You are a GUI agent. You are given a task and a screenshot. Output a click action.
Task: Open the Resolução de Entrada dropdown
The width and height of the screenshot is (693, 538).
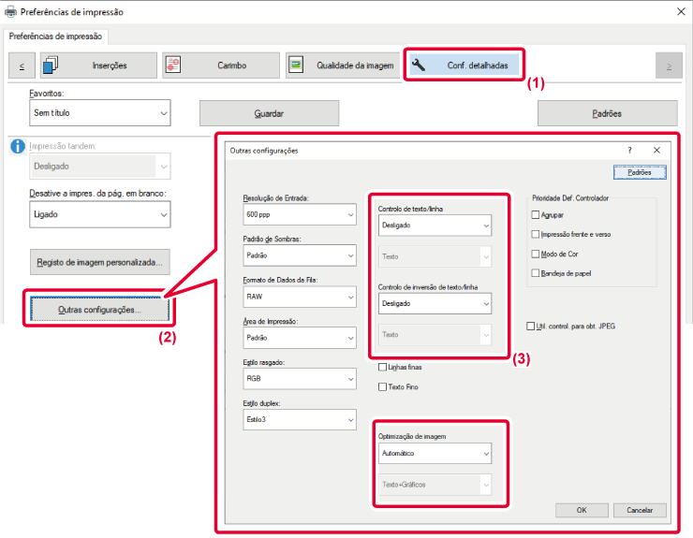tap(300, 215)
